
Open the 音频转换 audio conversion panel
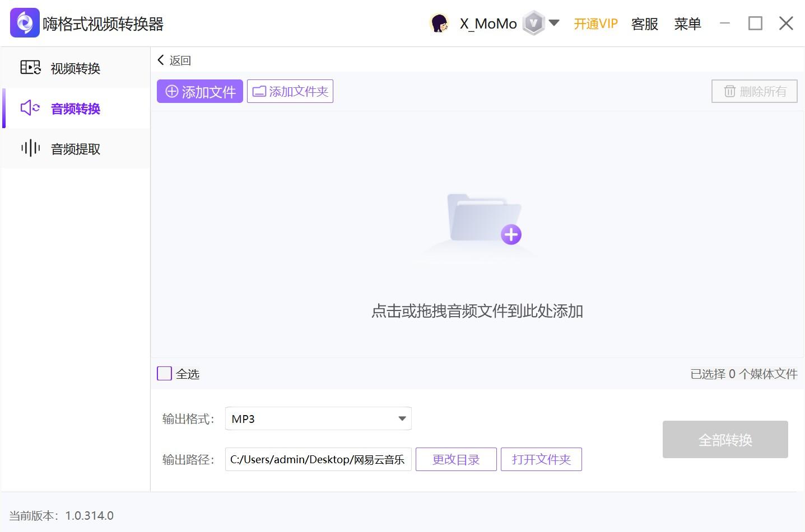pyautogui.click(x=75, y=109)
